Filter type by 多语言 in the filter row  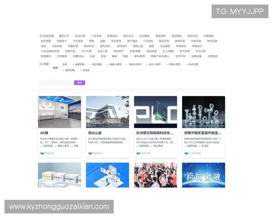85,70
